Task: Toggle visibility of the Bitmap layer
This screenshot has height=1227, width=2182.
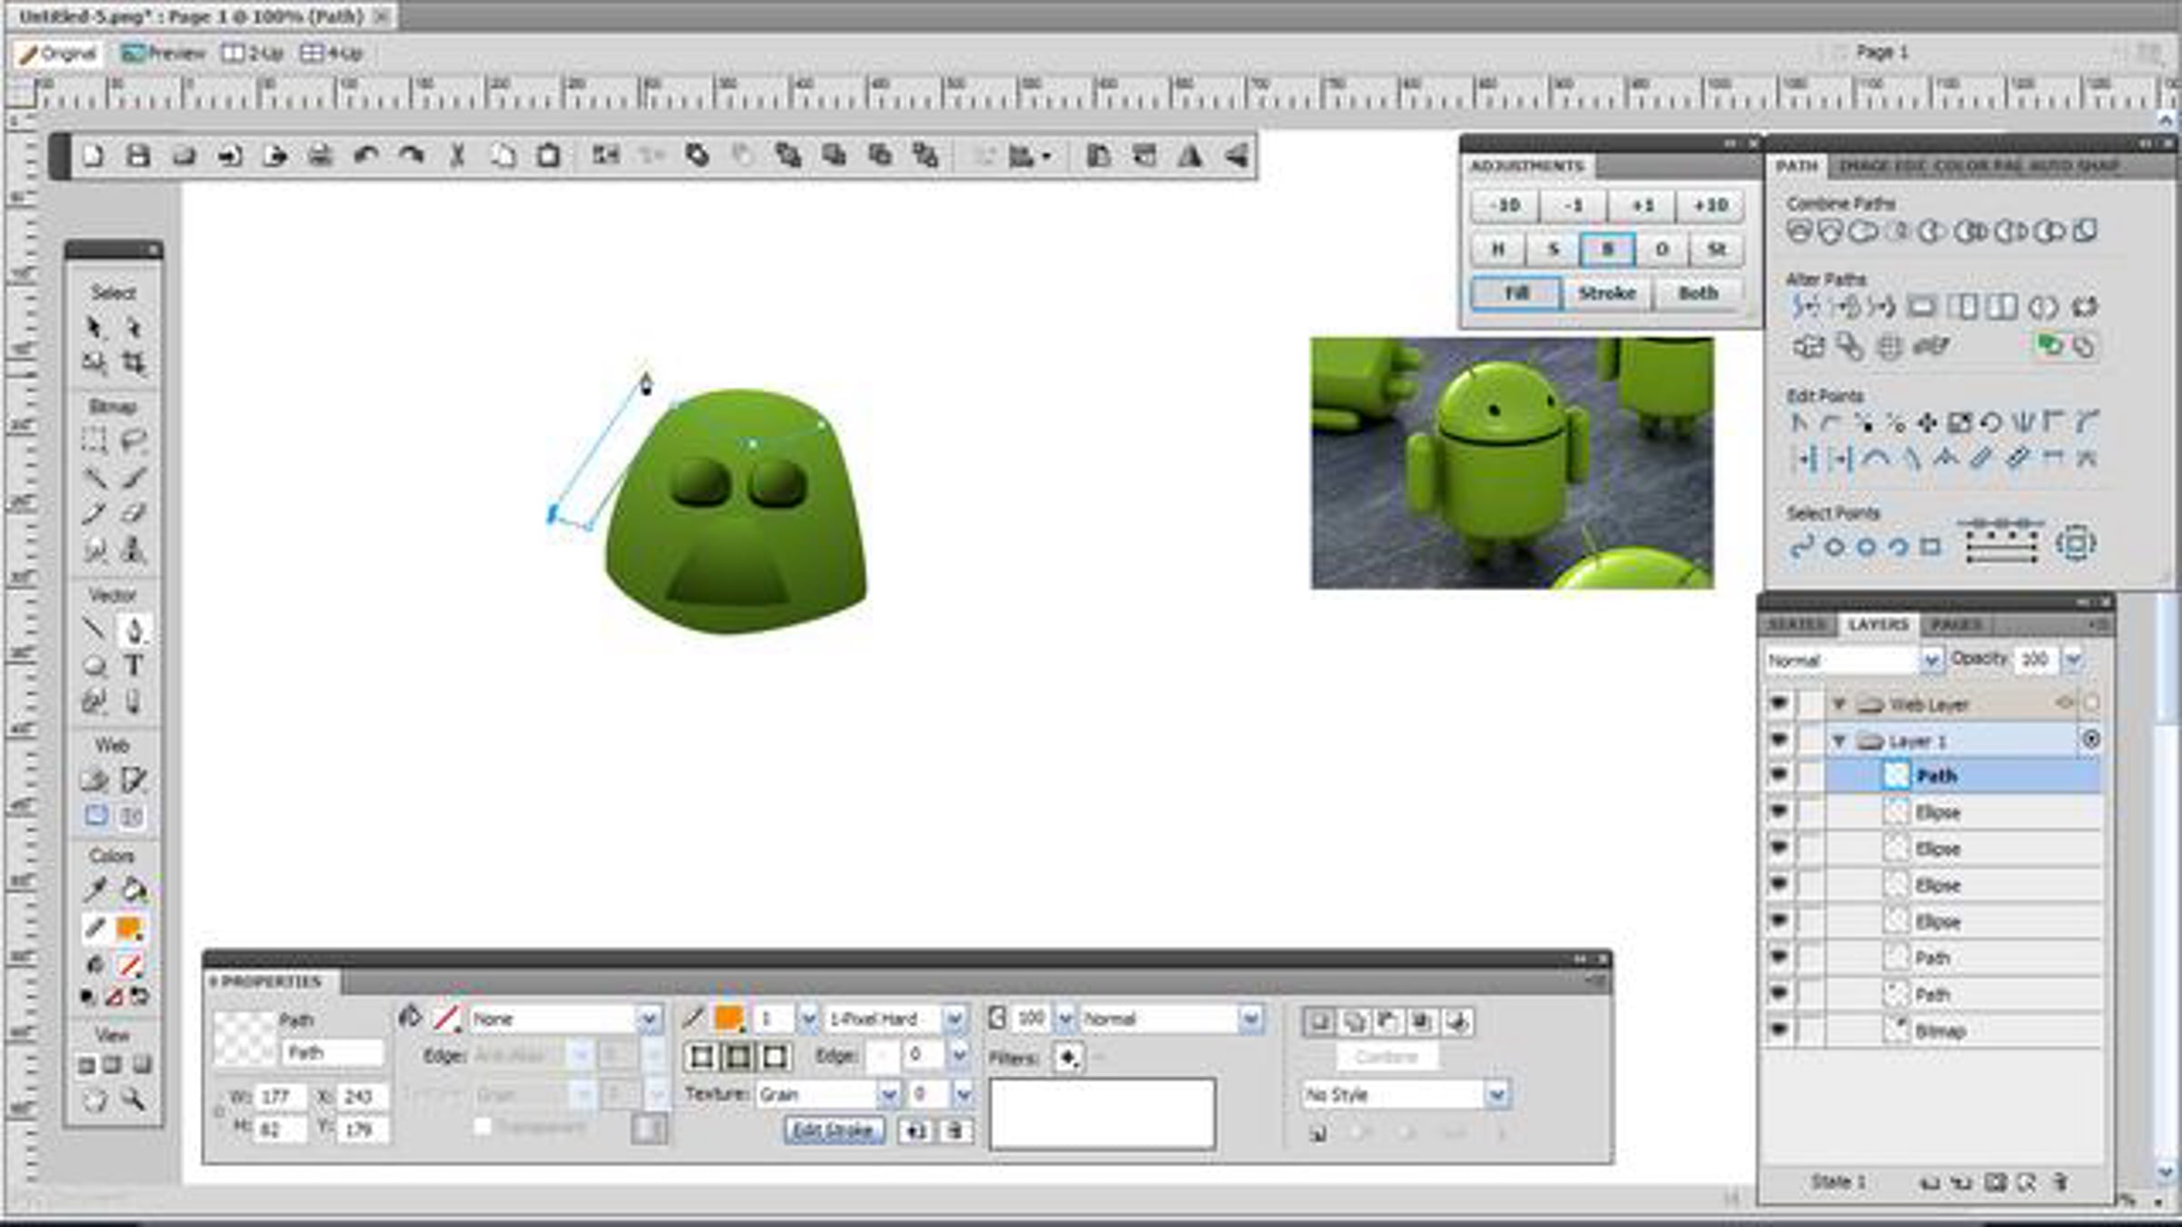Action: tap(1778, 1031)
